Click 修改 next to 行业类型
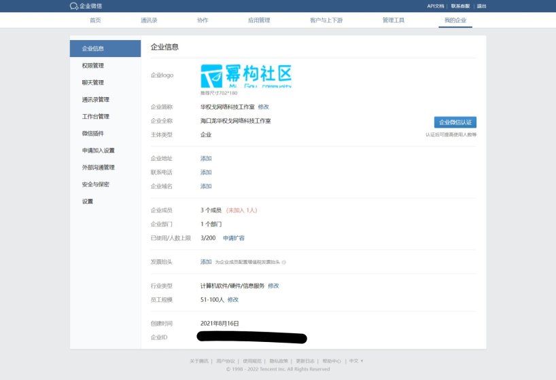The image size is (556, 380). [273, 286]
